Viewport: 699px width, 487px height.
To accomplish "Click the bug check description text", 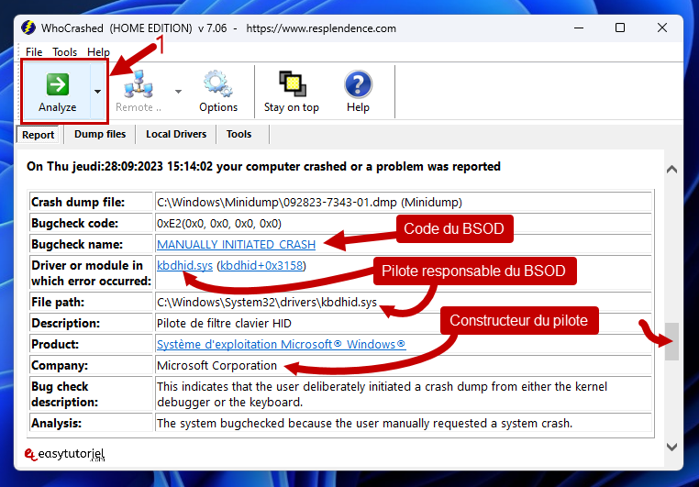I will tap(382, 394).
